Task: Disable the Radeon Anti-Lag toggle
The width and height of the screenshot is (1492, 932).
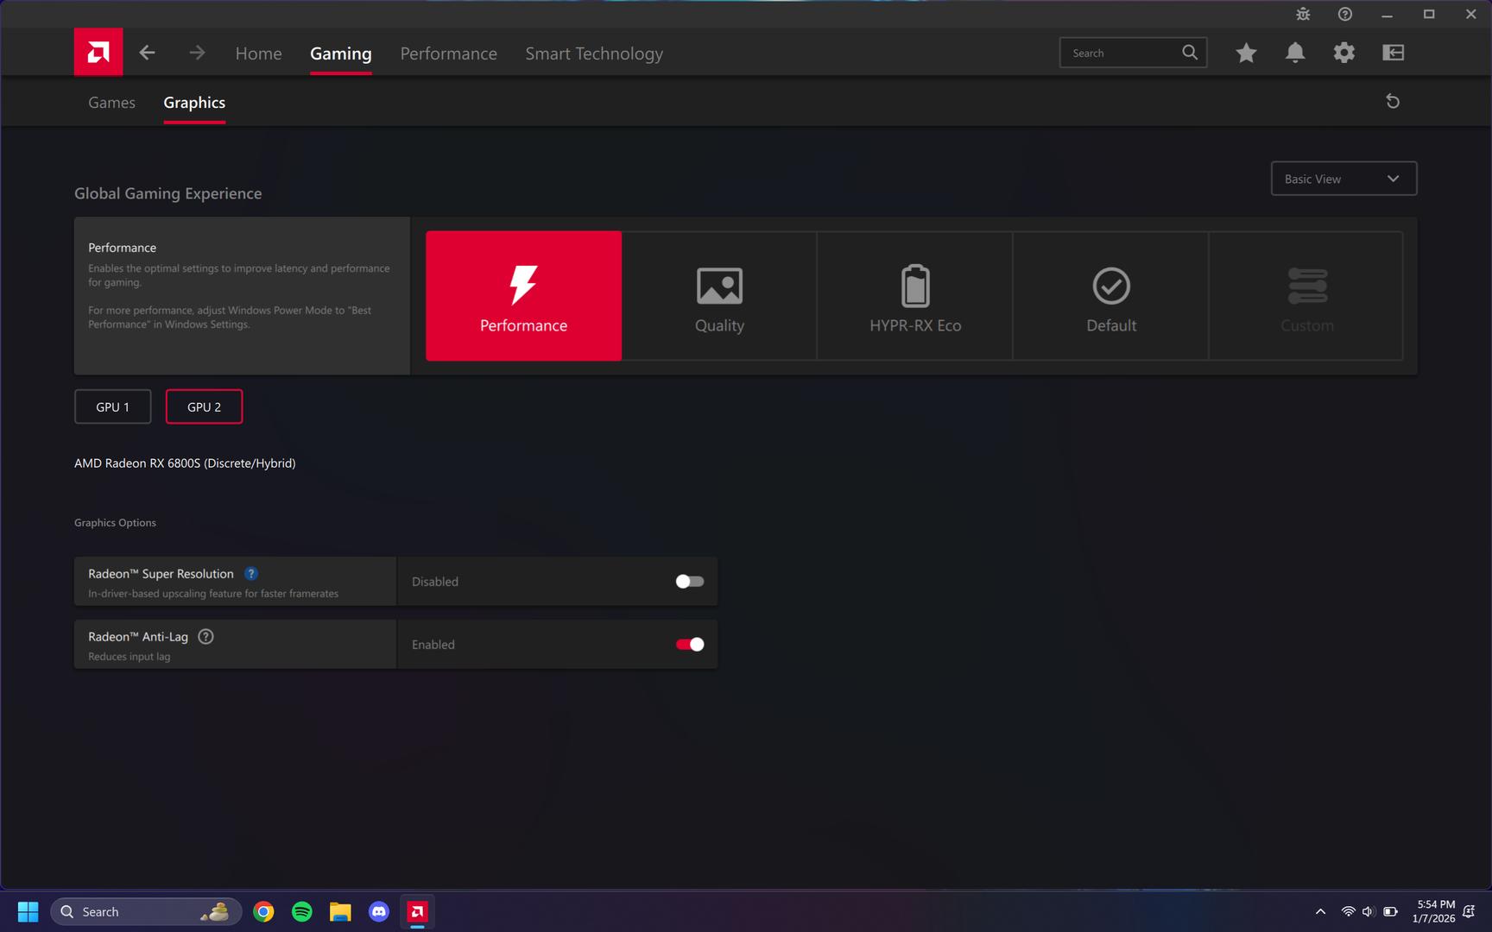Action: pos(689,645)
